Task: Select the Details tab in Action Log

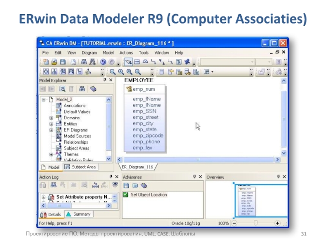Action: tap(51, 214)
